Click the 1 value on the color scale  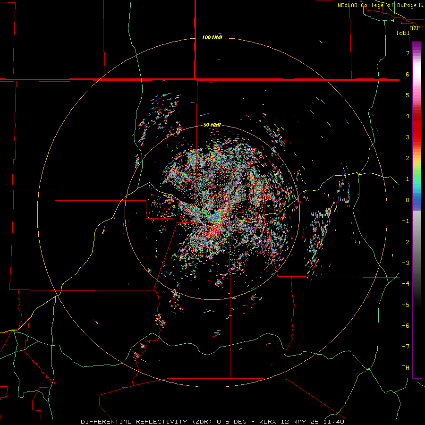tap(408, 179)
